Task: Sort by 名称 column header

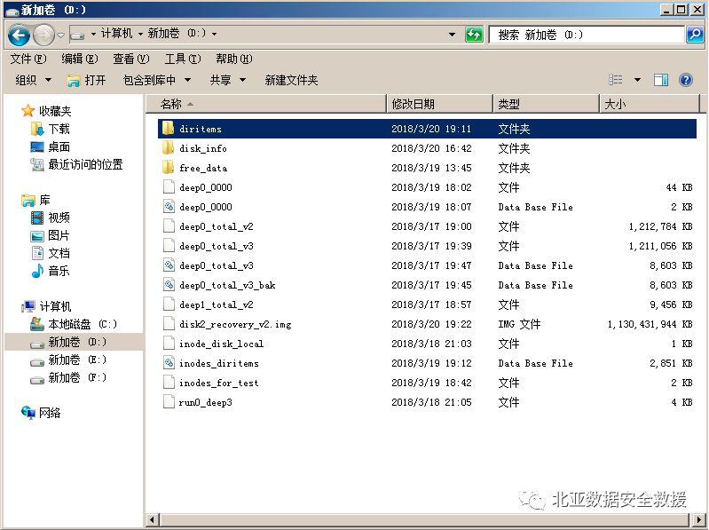Action: coord(266,104)
